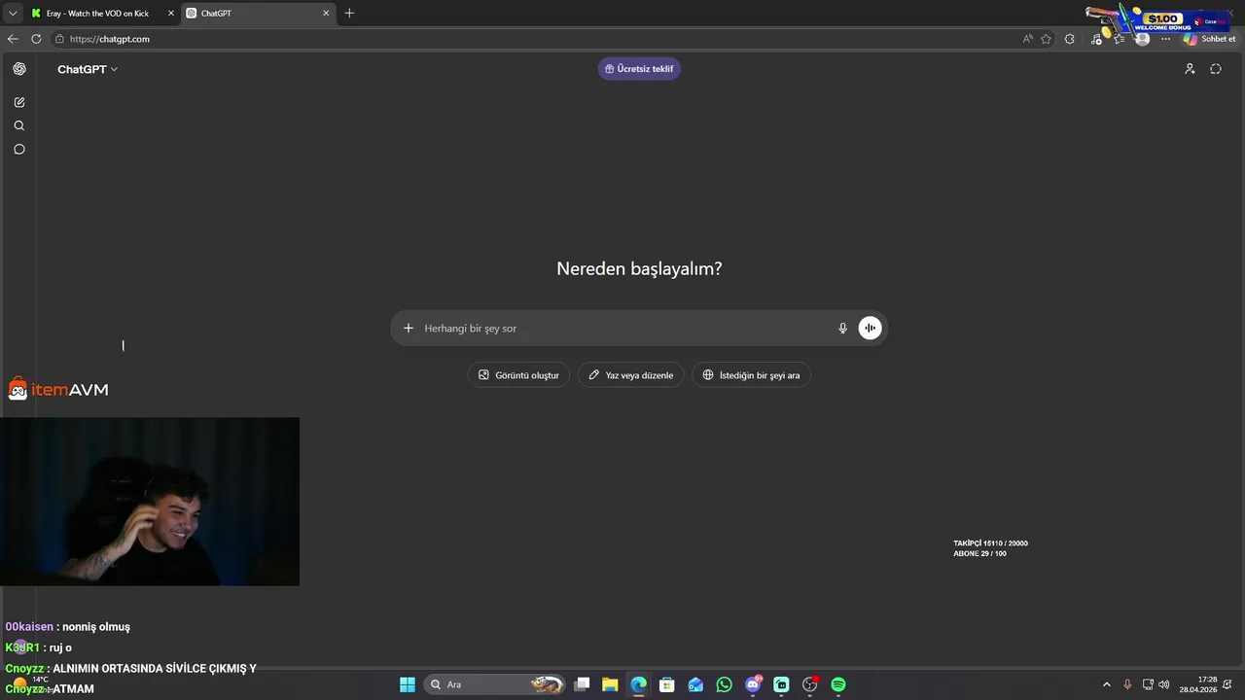Open the browser extensions puzzle icon

(1070, 39)
